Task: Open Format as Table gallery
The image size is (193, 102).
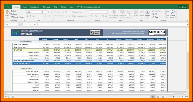Action: [x=122, y=14]
